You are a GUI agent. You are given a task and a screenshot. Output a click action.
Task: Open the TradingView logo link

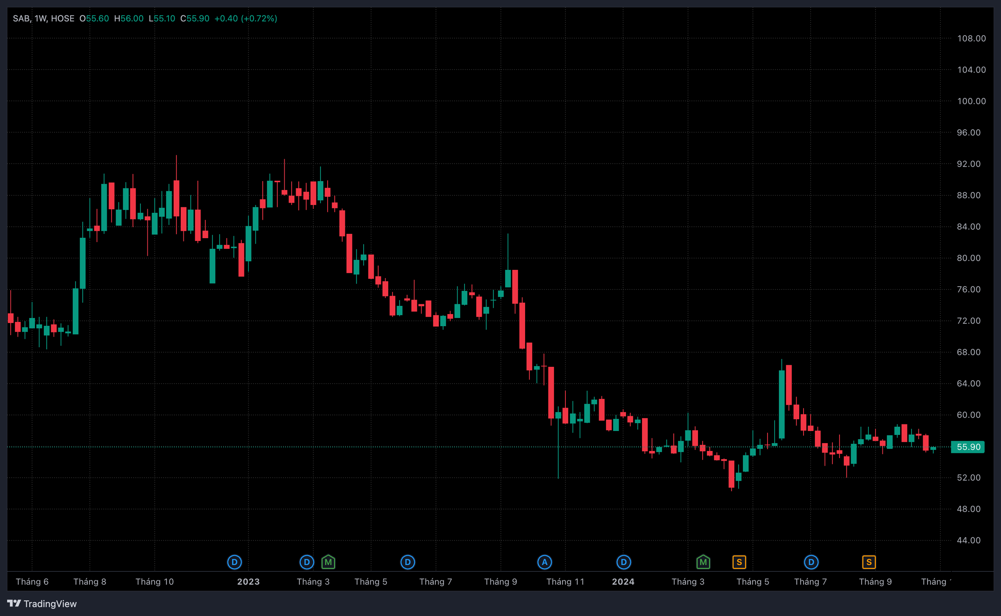[42, 603]
